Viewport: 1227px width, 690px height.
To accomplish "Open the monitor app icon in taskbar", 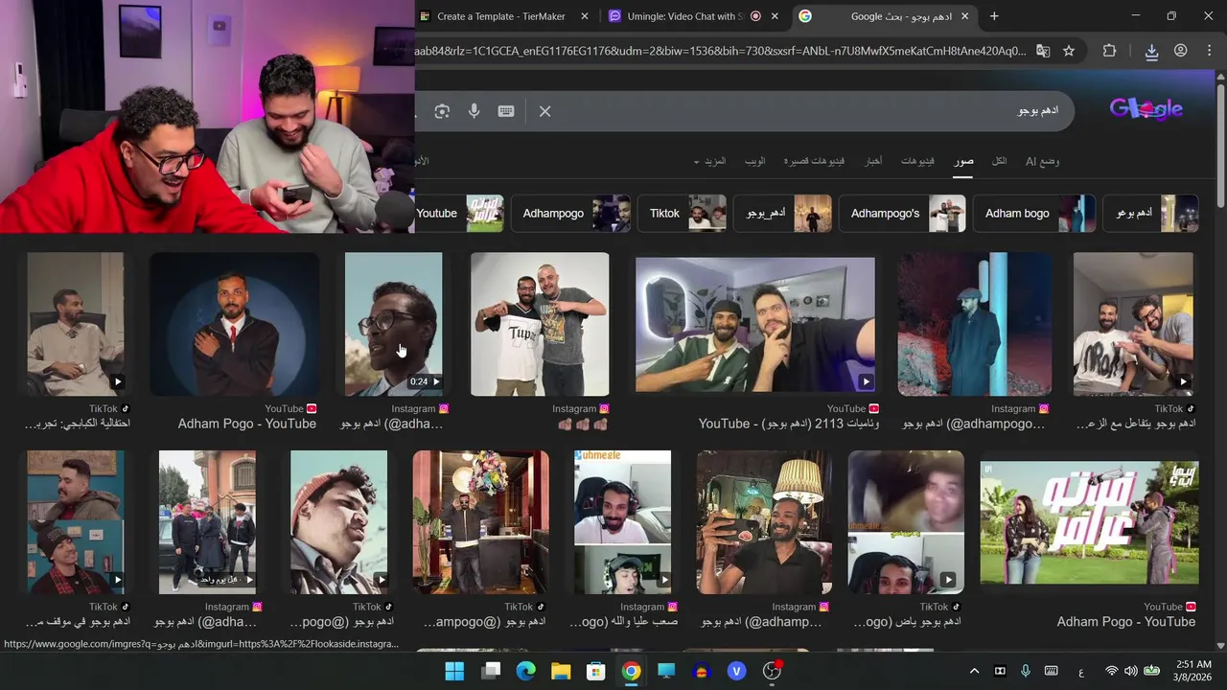I will 665,671.
